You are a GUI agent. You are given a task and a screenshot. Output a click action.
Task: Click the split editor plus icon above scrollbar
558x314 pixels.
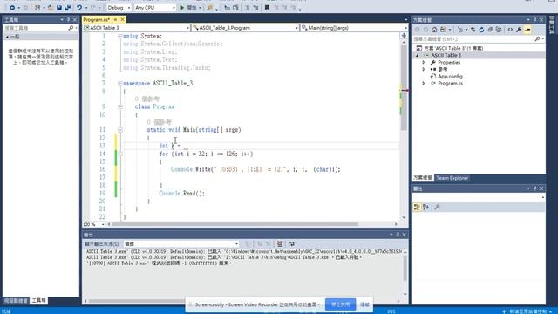404,35
